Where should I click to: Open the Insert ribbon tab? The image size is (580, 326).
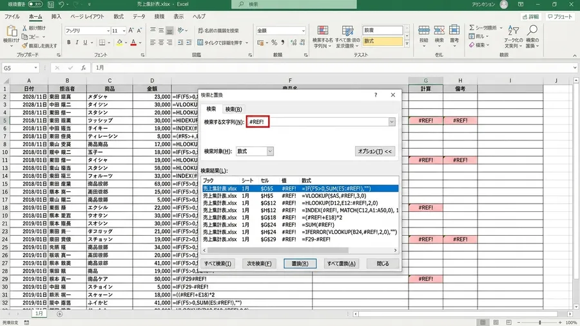click(56, 16)
